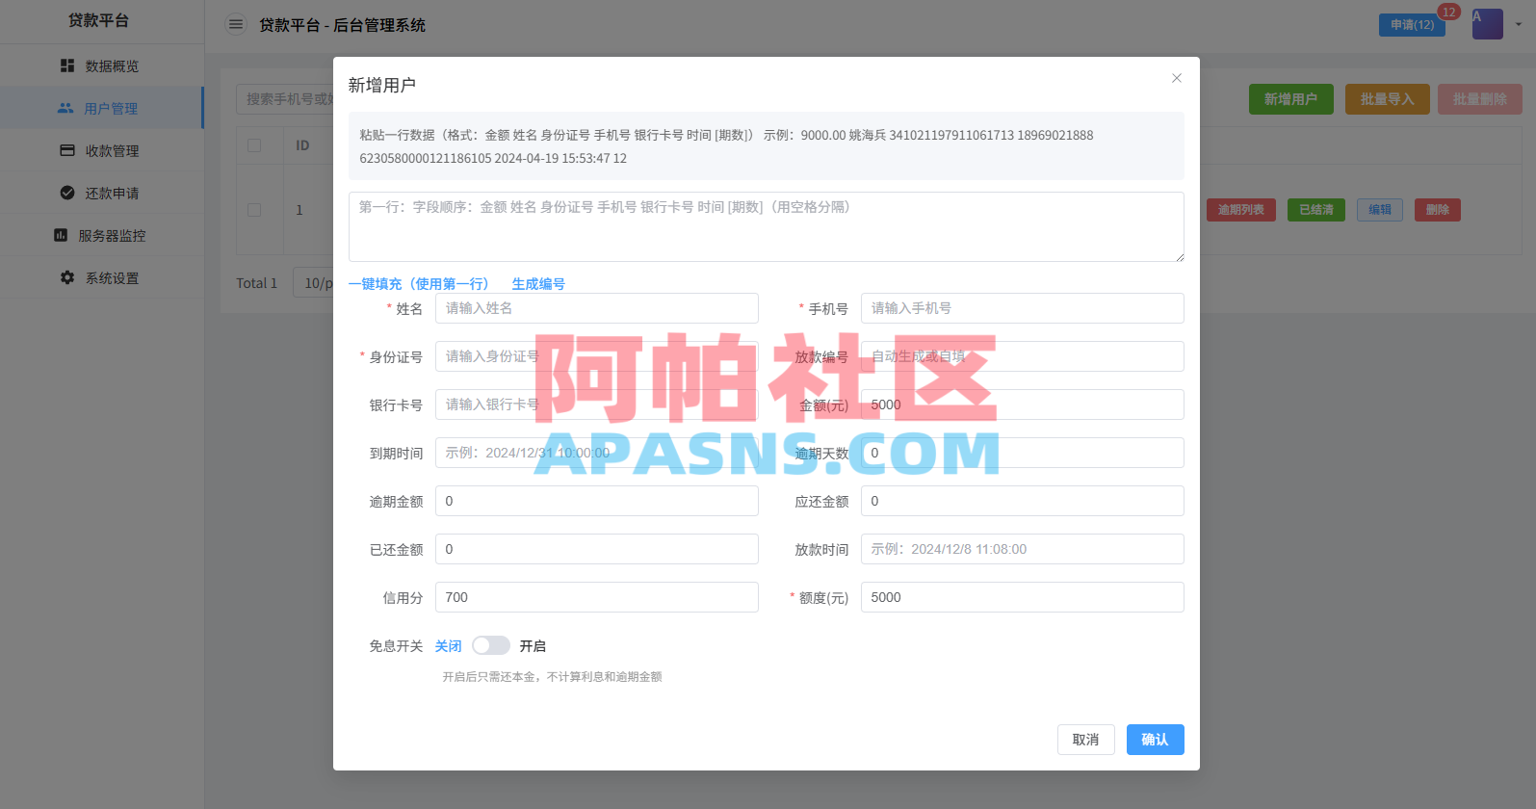Image resolution: width=1536 pixels, height=809 pixels.
Task: Click the 编辑 button in row
Action: point(1380,210)
